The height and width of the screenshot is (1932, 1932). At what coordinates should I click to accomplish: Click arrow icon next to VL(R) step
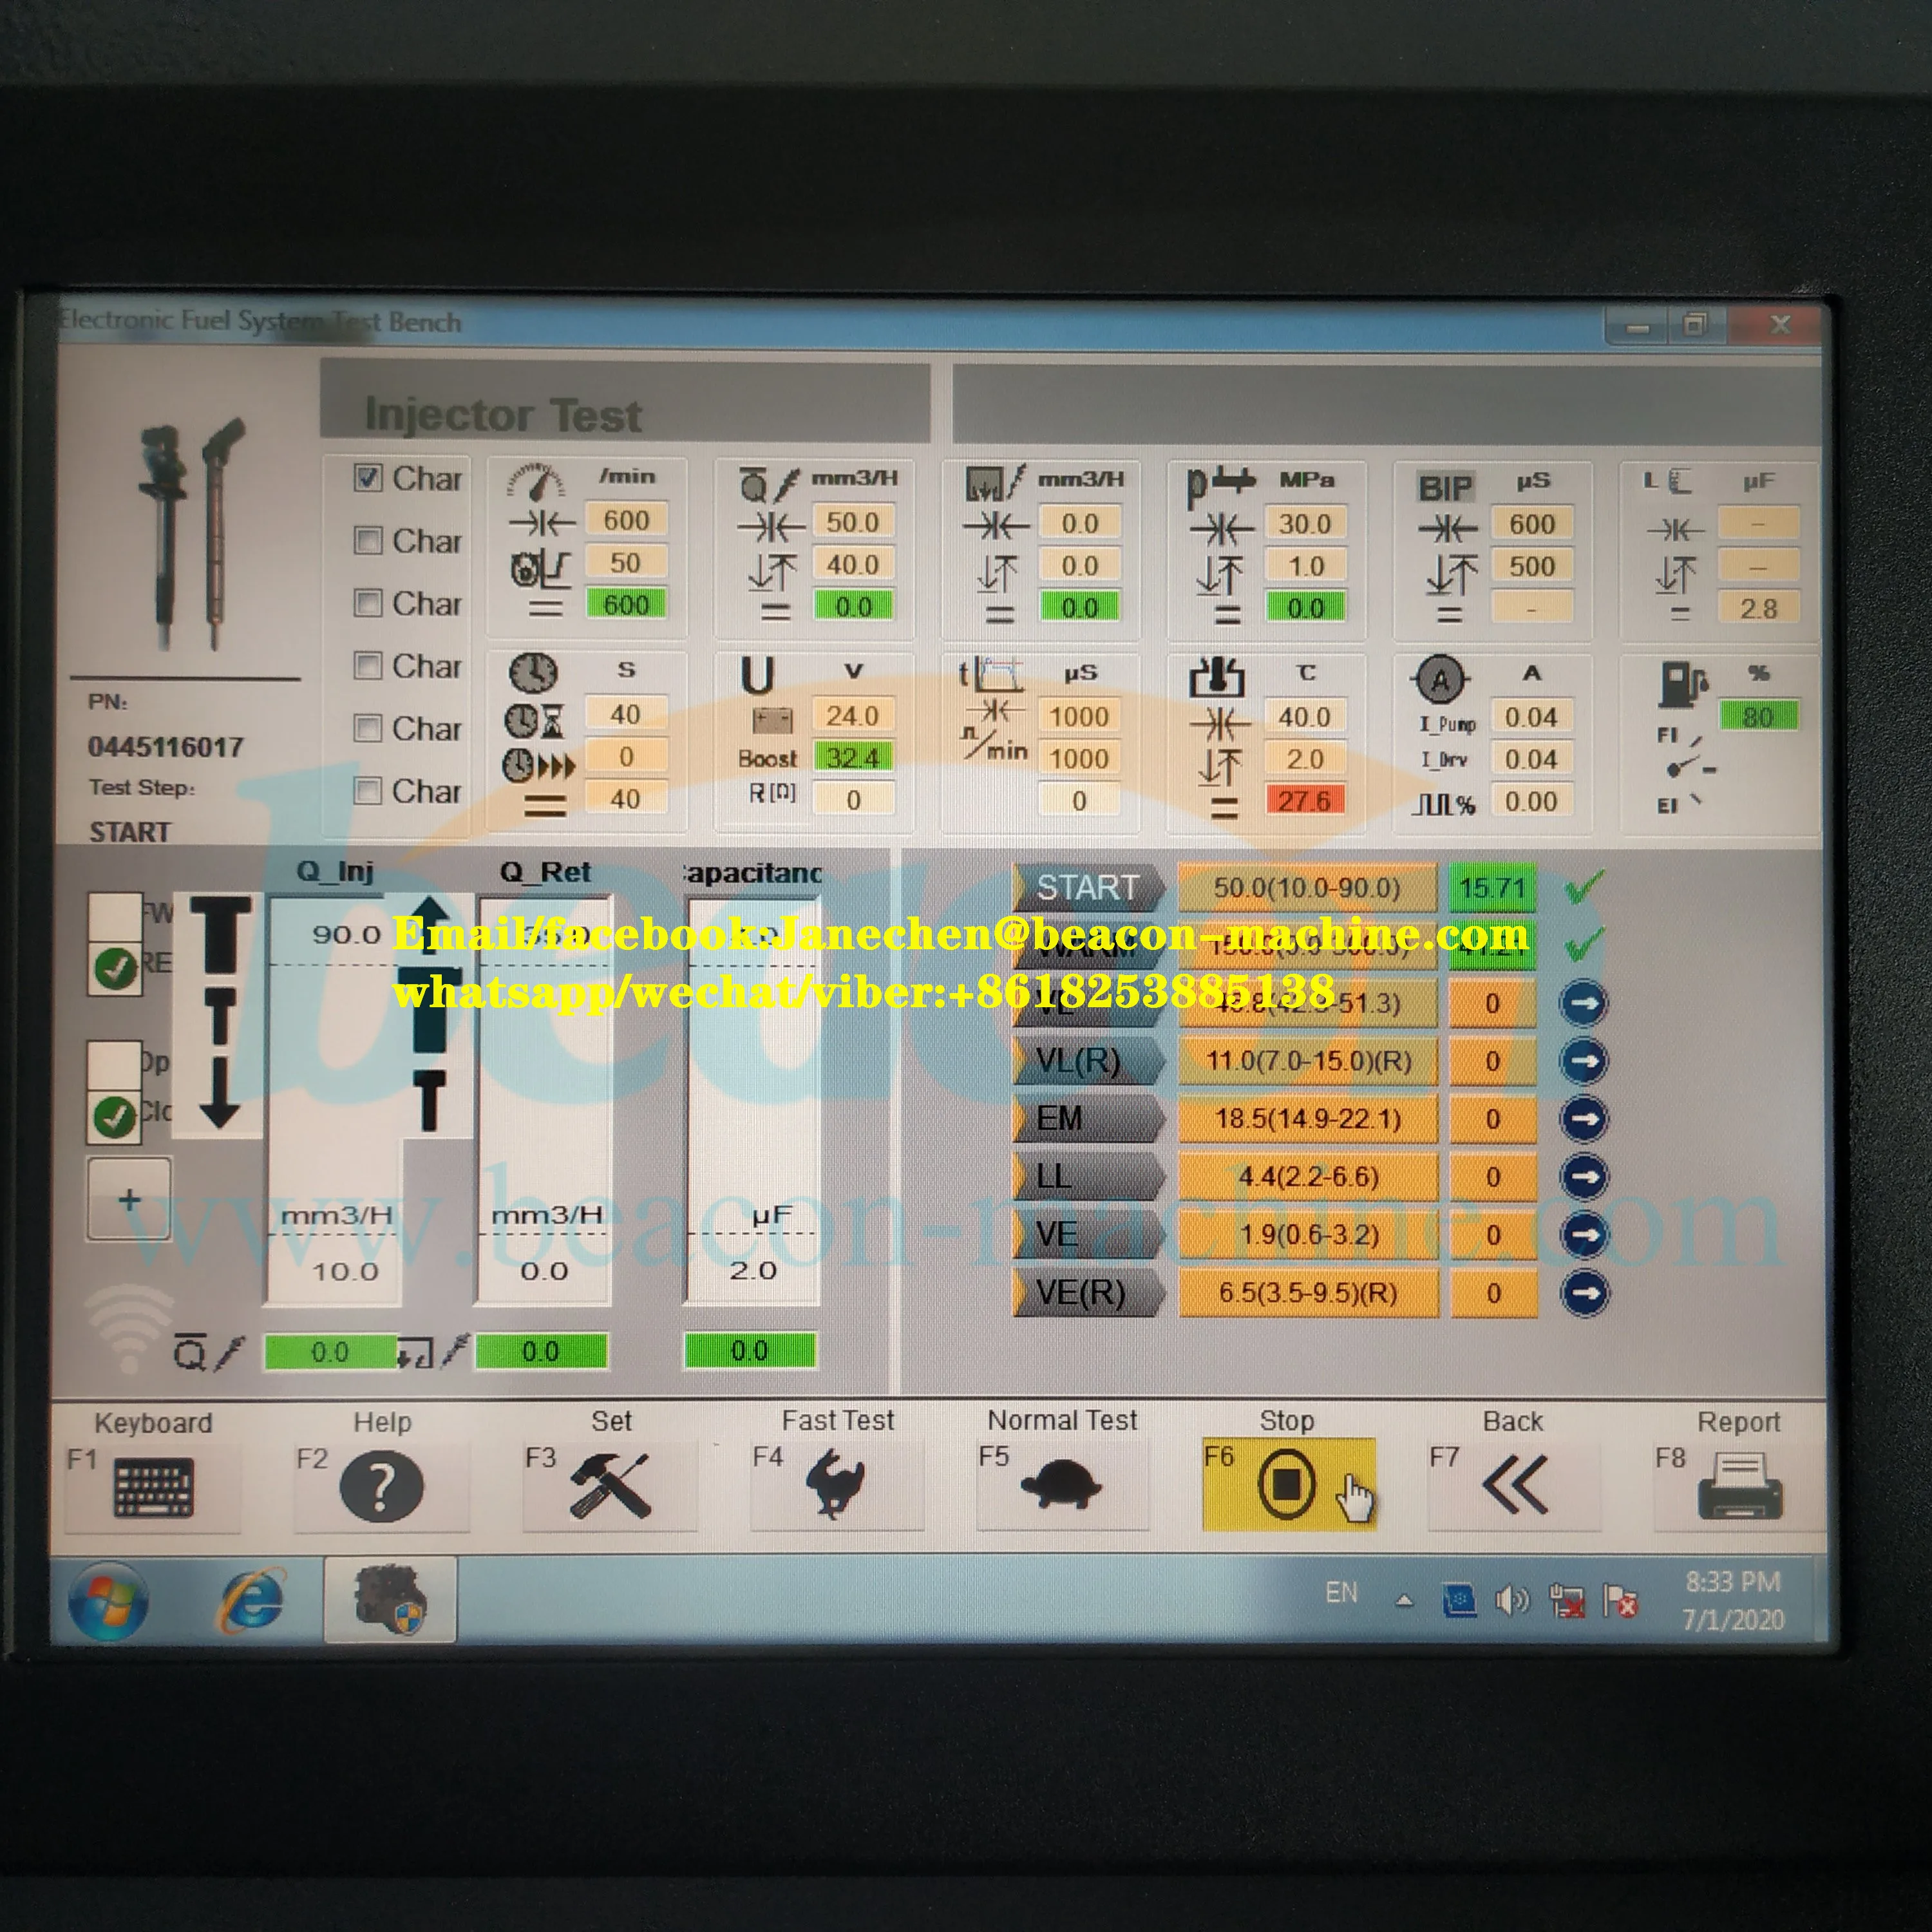tap(1583, 1061)
